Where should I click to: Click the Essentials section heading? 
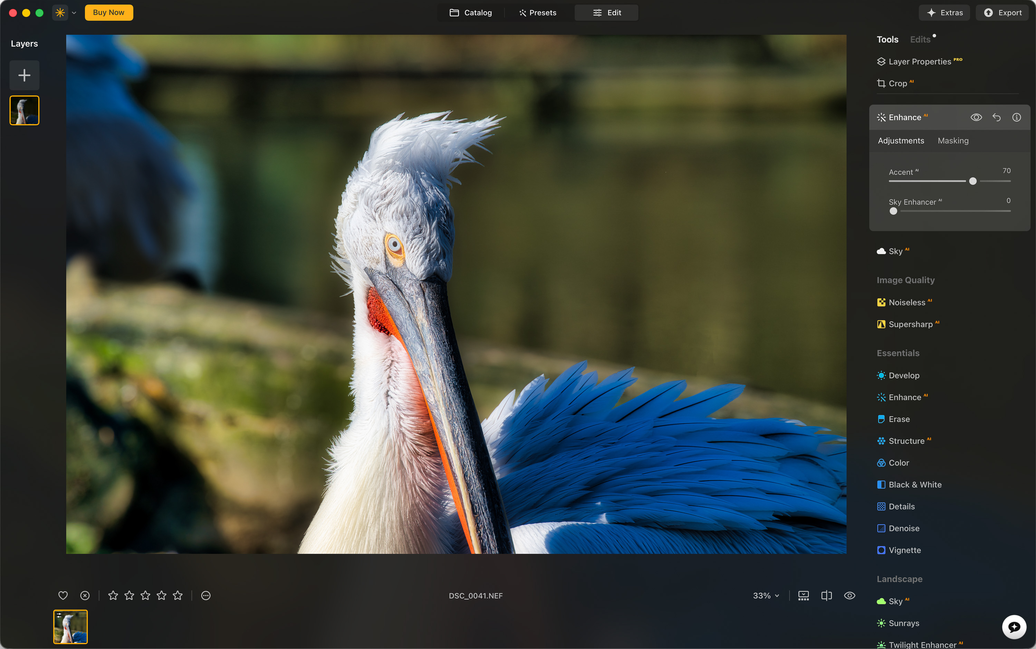point(898,353)
